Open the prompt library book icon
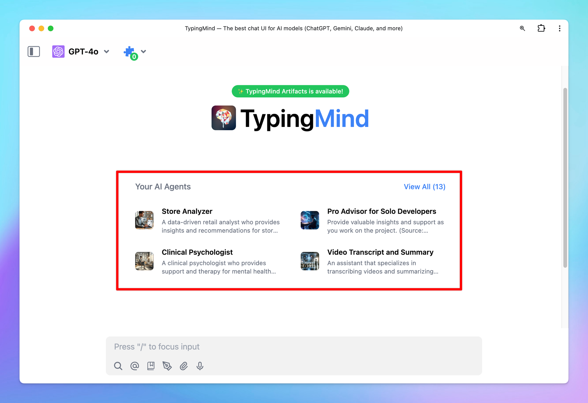588x403 pixels. pos(151,366)
